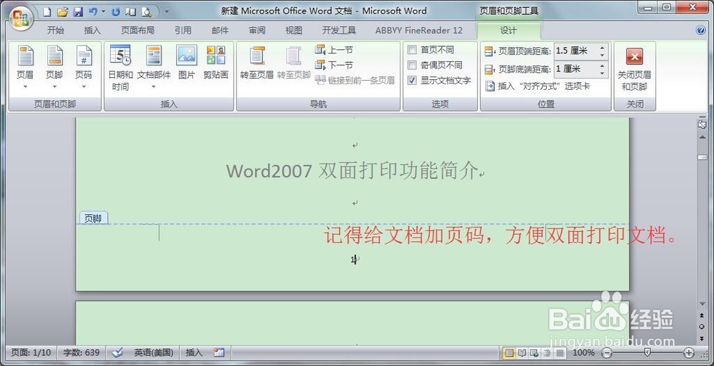This screenshot has height=366, width=714.
Task: Switch to the 页面布局 tab
Action: click(138, 31)
